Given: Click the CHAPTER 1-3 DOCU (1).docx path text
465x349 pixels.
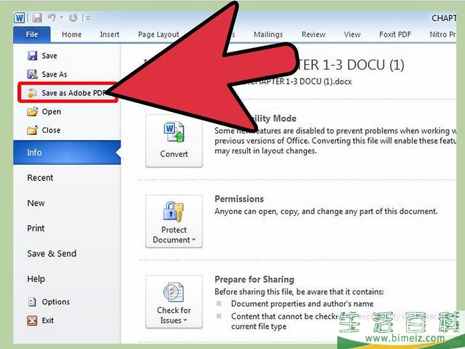Looking at the screenshot, I should click(301, 82).
